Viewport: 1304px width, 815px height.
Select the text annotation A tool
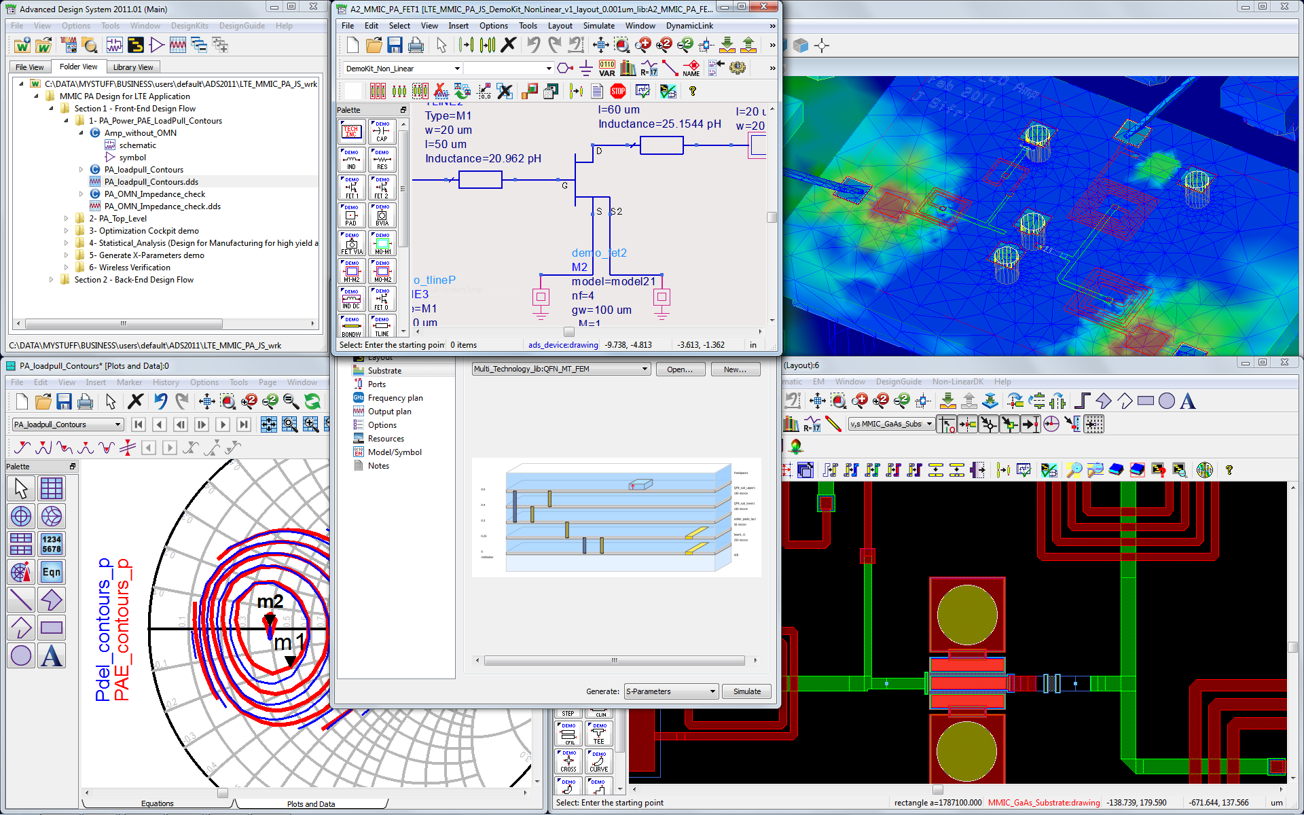click(52, 655)
